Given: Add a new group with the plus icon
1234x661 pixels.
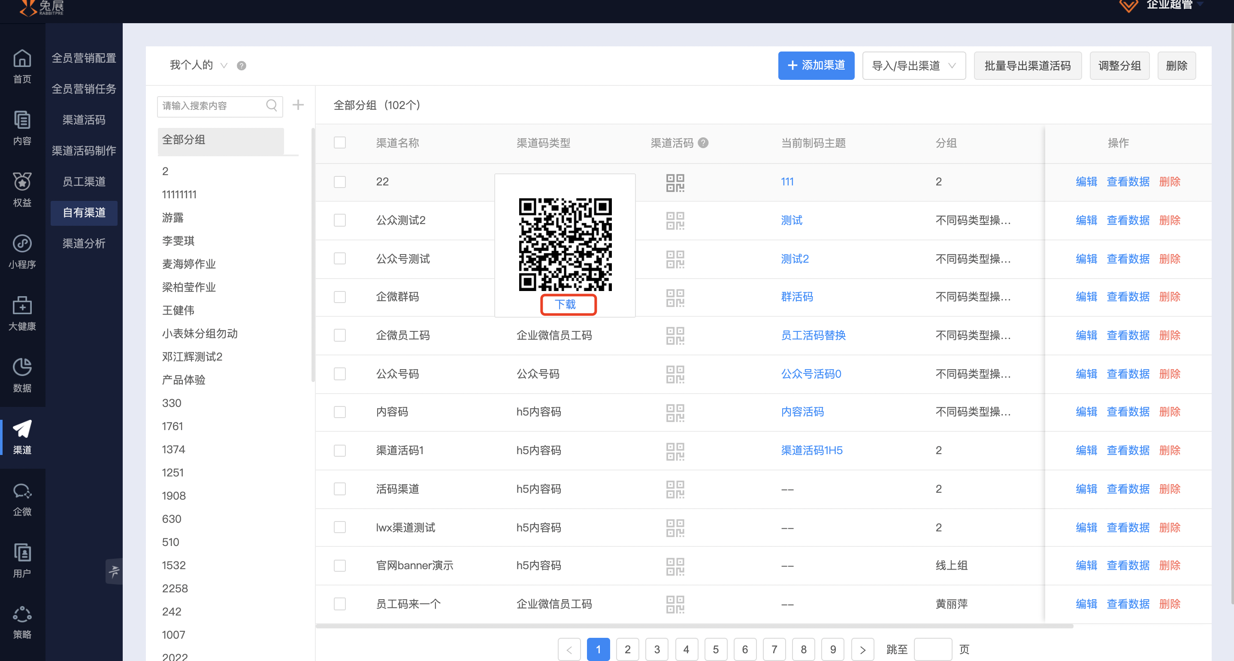Looking at the screenshot, I should click(298, 105).
